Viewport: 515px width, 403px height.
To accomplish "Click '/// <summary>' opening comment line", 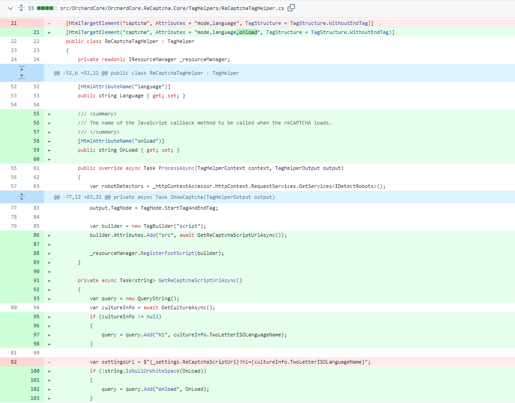I will [97, 114].
